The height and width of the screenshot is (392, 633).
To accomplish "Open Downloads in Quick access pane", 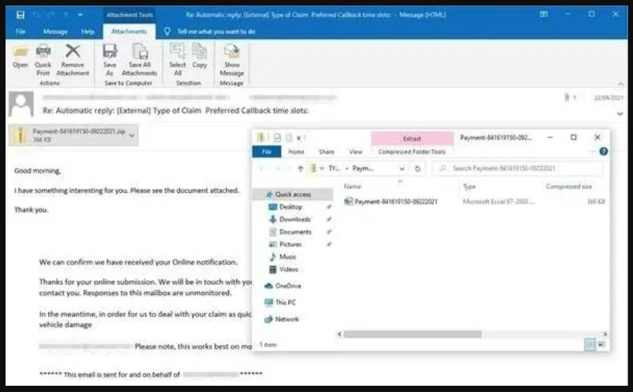I will click(295, 219).
